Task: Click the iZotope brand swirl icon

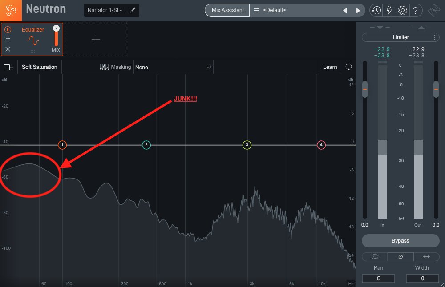Action: [x=433, y=11]
